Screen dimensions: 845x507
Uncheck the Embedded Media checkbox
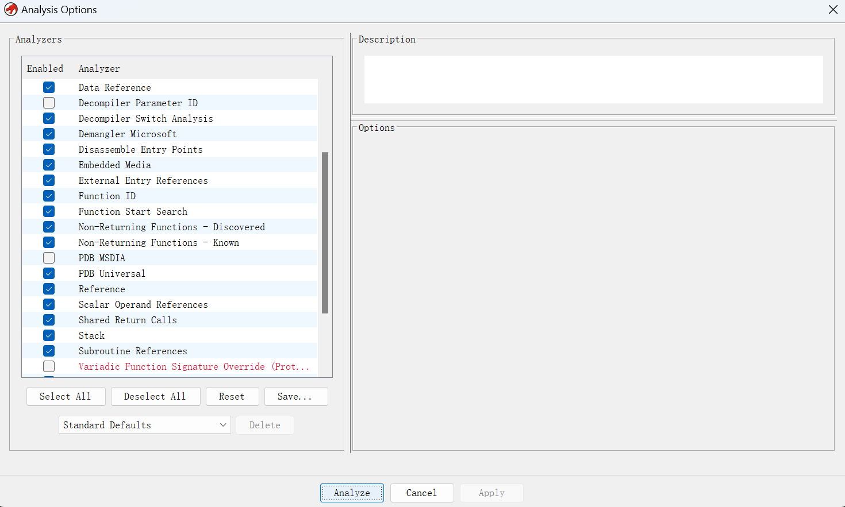pos(49,165)
